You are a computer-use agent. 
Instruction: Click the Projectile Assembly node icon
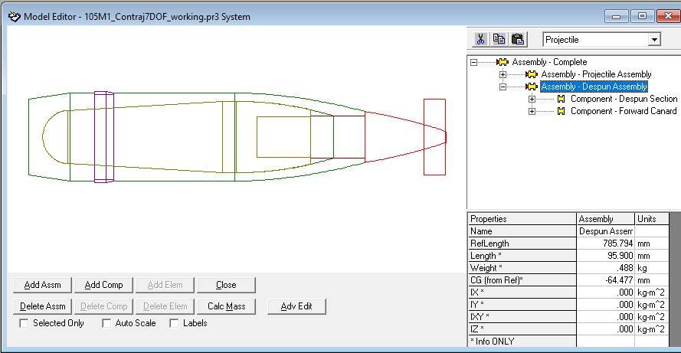[x=532, y=74]
